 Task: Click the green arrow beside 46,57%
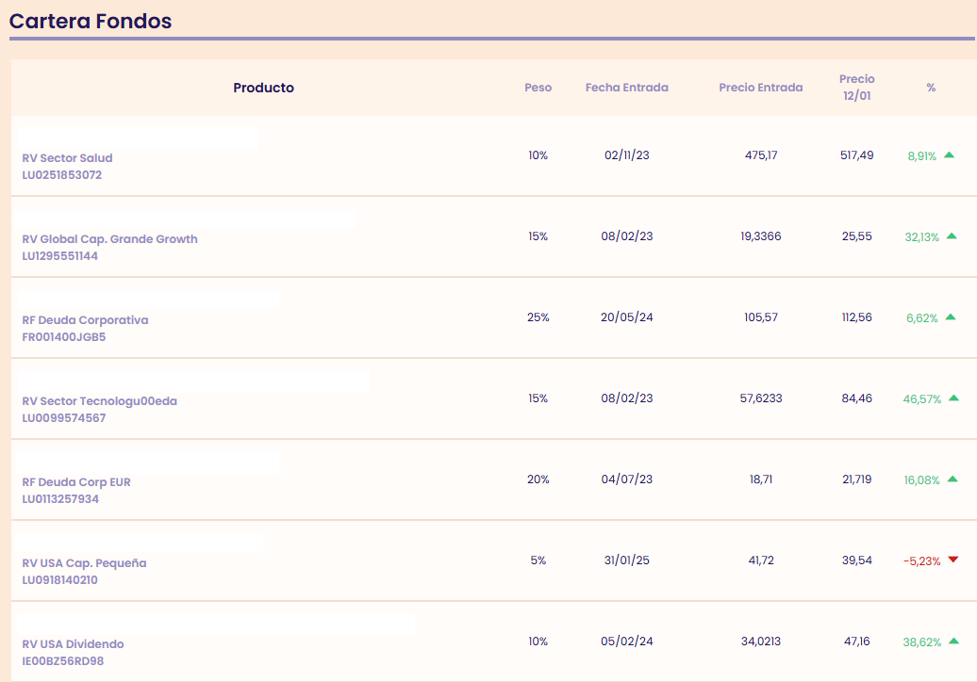(x=953, y=398)
